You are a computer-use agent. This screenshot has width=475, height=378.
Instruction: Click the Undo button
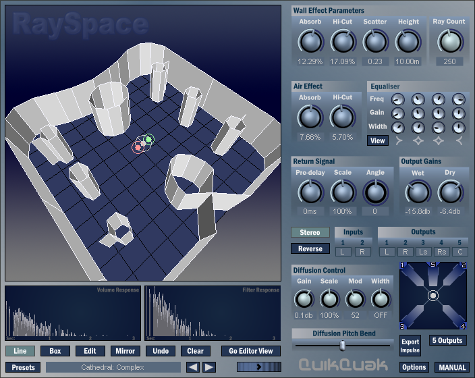pyautogui.click(x=161, y=351)
